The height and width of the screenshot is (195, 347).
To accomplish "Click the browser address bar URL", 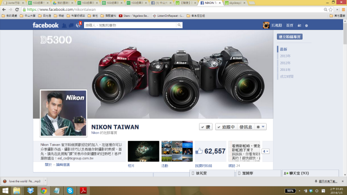I will pos(61,10).
